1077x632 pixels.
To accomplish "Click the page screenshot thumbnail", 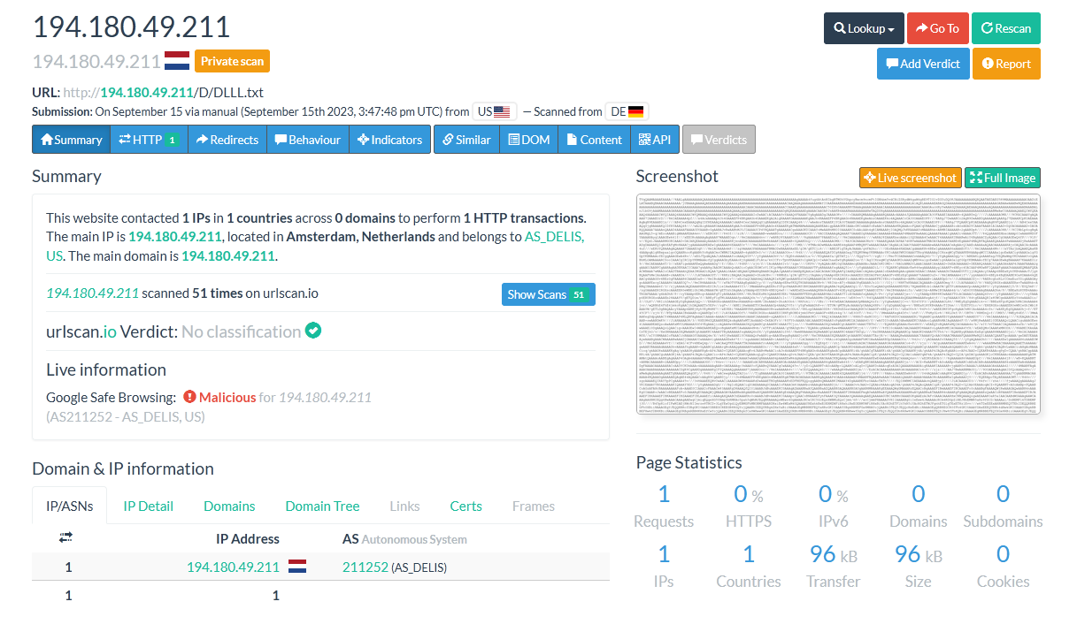I will tap(838, 304).
